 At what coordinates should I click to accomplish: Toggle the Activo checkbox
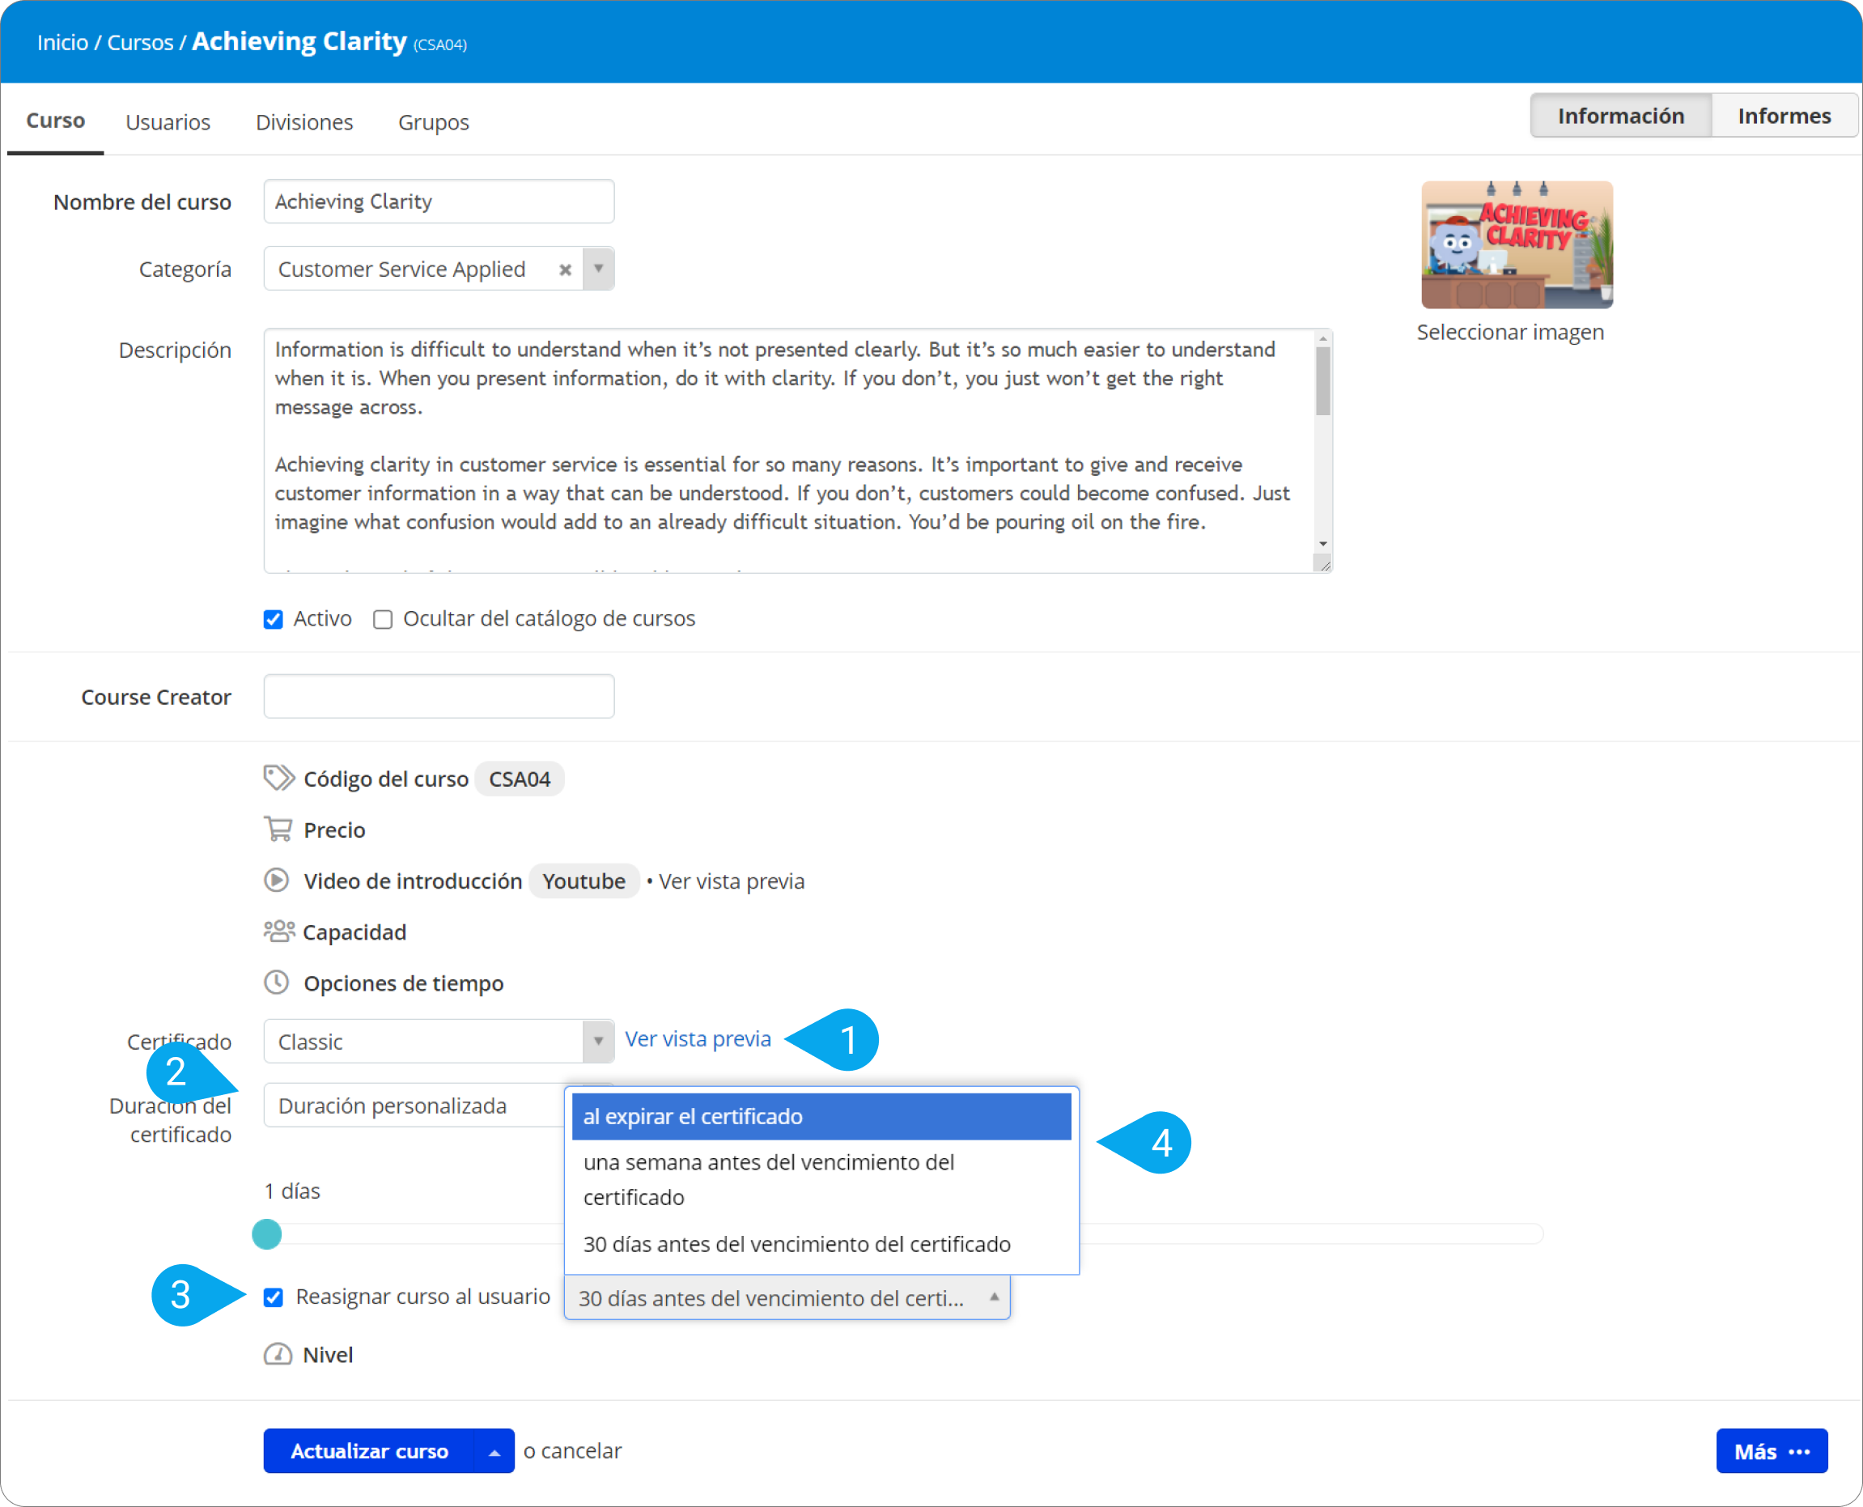pyautogui.click(x=274, y=619)
